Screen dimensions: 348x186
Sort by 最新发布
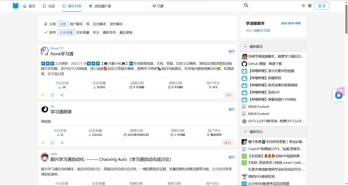coord(109,32)
